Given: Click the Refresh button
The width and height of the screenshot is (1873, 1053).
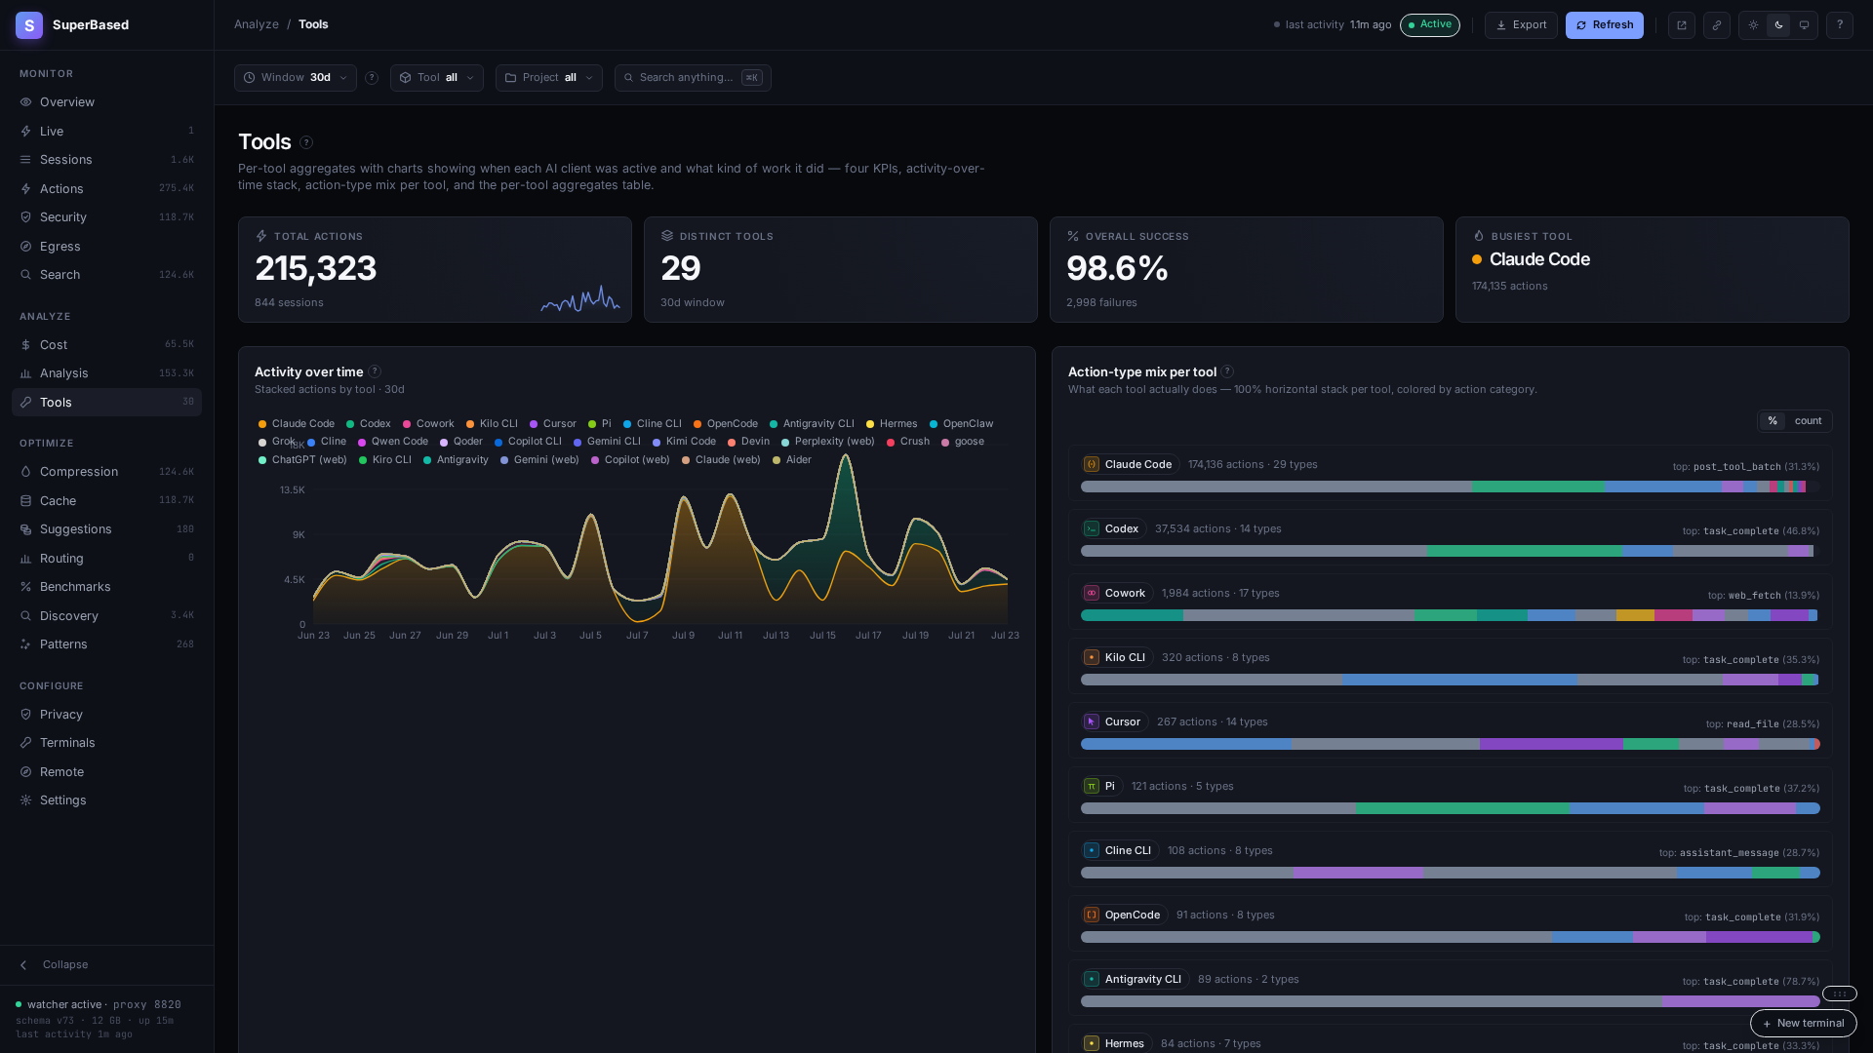Looking at the screenshot, I should pyautogui.click(x=1604, y=25).
